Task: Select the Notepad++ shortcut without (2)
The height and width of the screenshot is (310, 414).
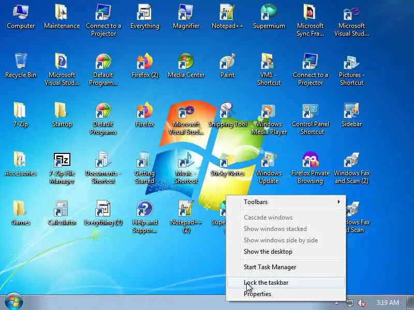Action: [227, 17]
